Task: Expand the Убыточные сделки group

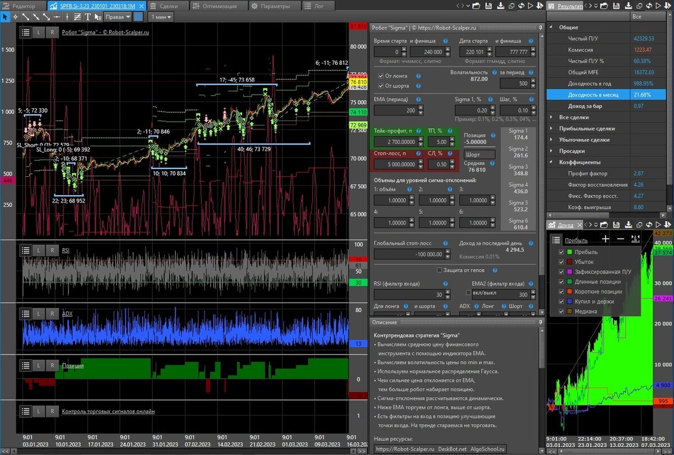Action: [x=551, y=140]
